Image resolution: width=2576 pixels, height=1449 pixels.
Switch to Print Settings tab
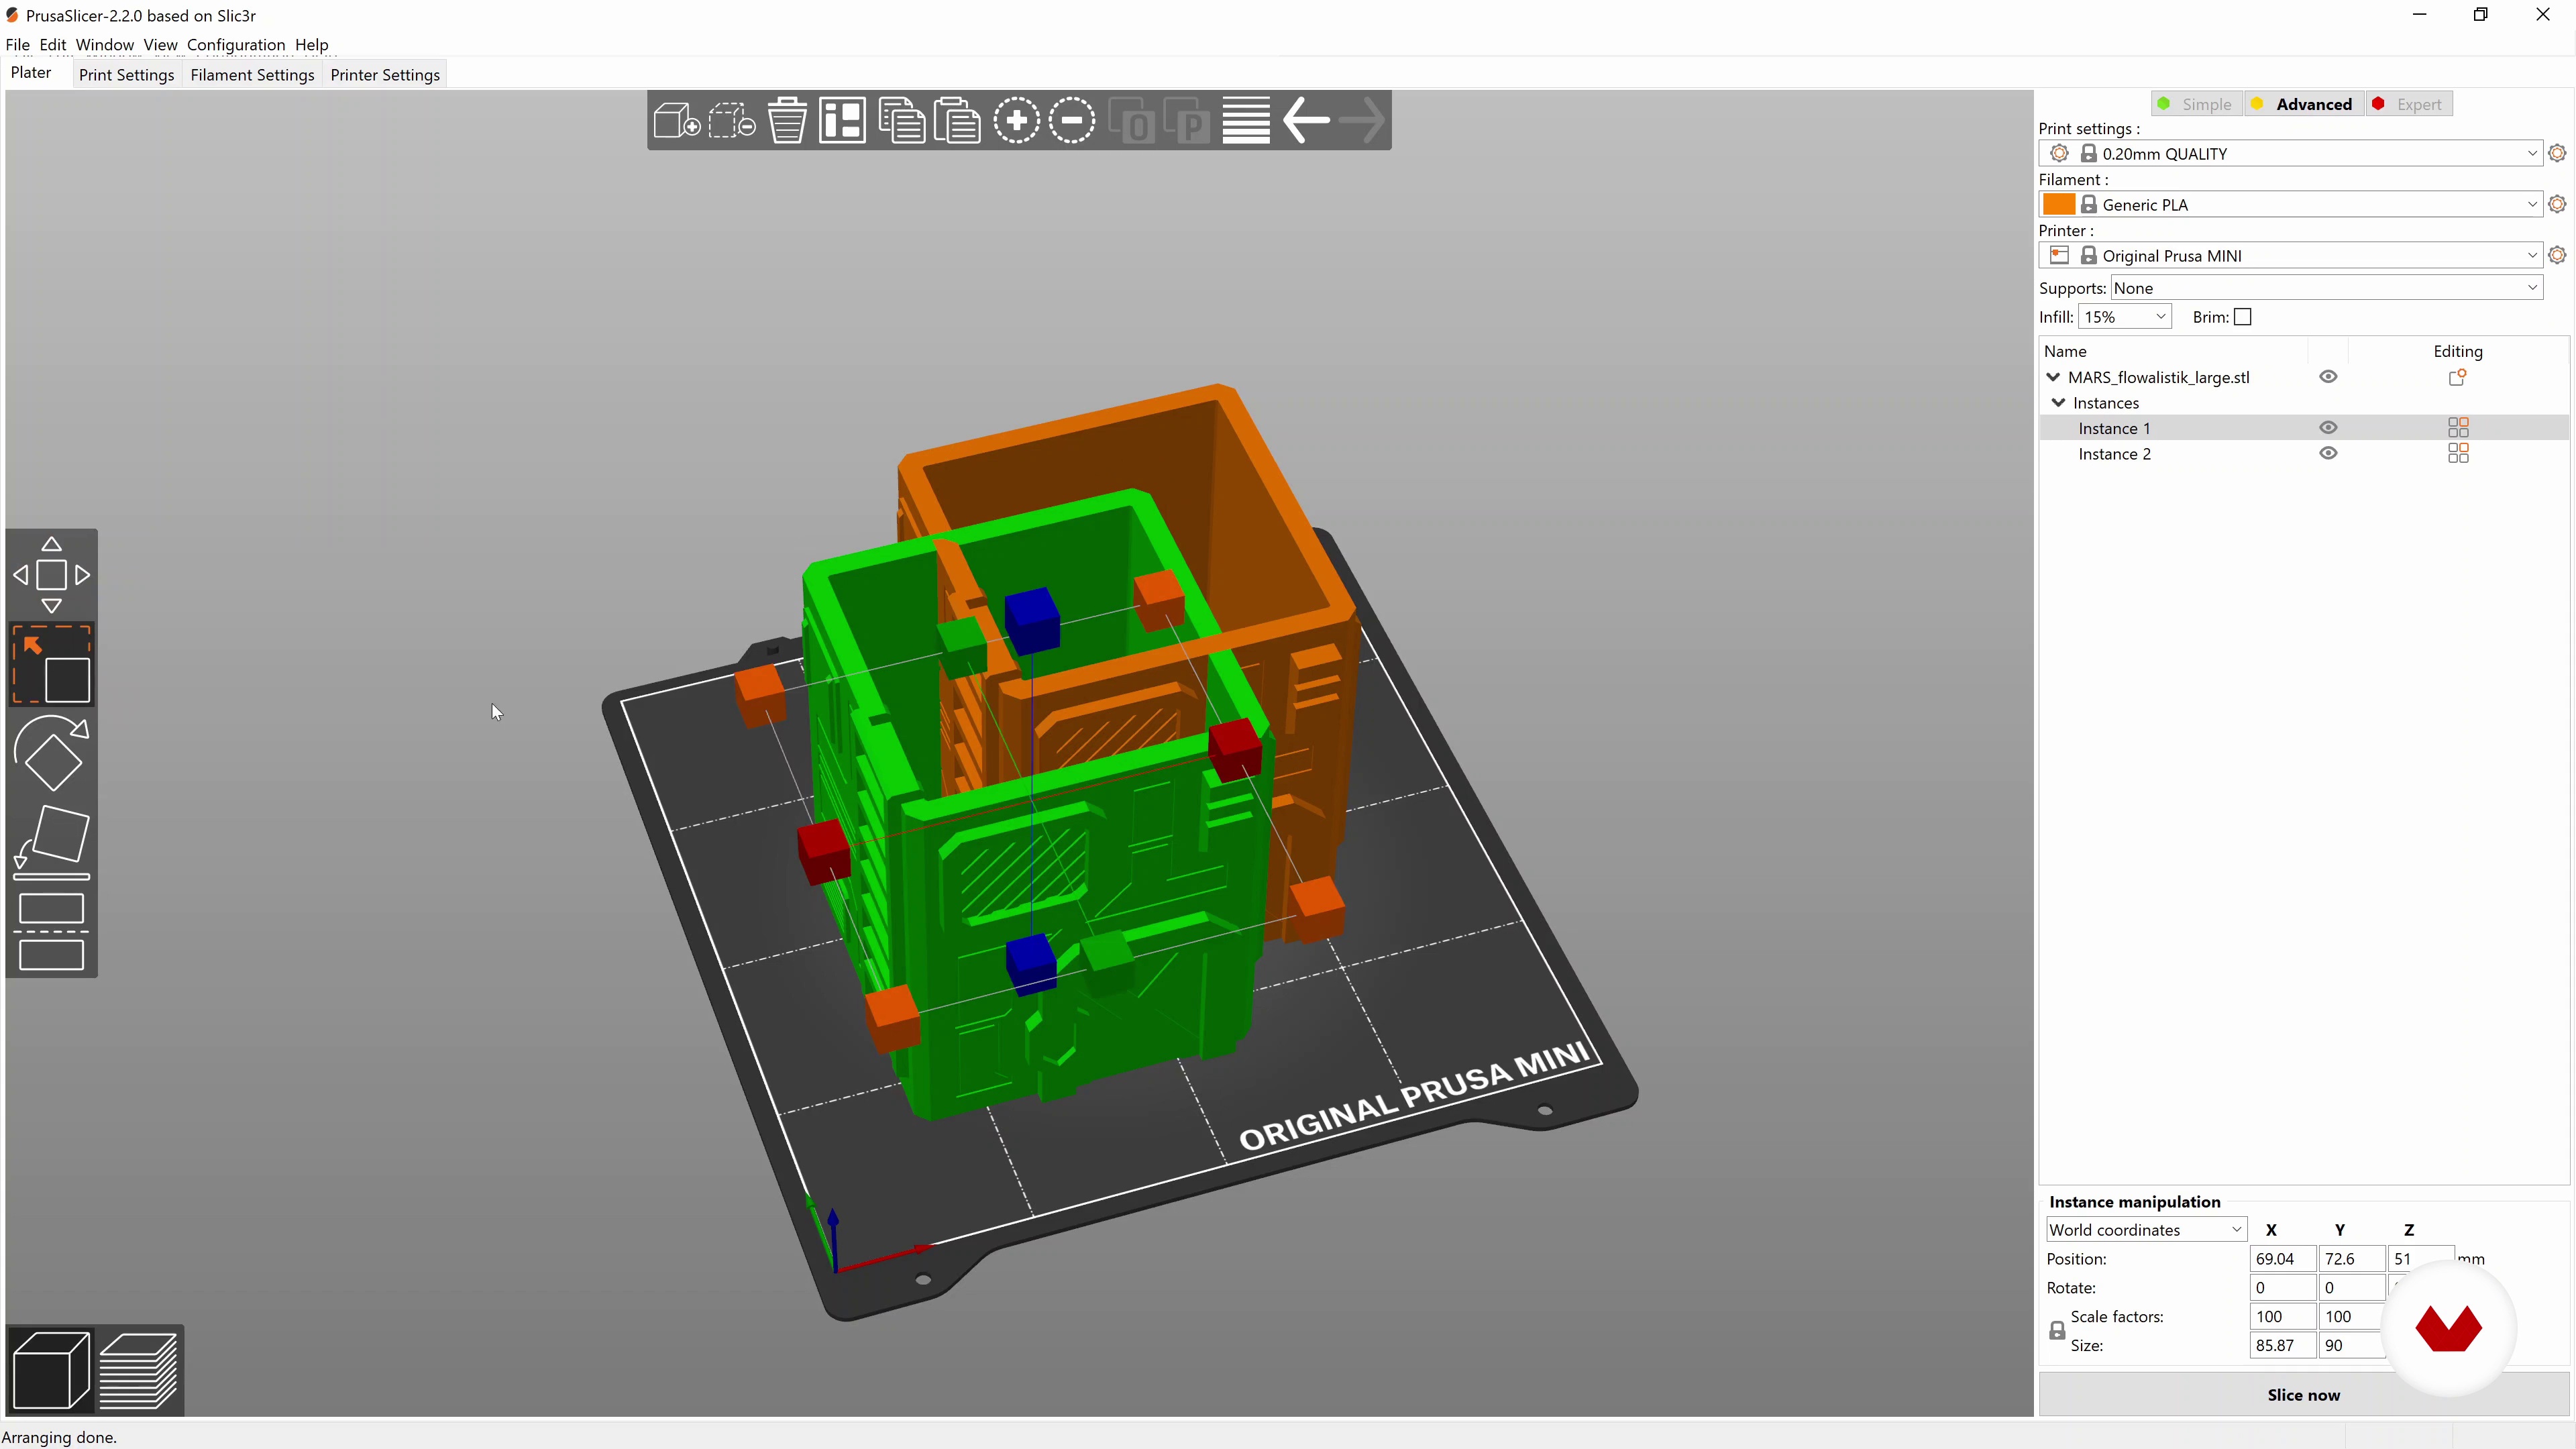(126, 75)
